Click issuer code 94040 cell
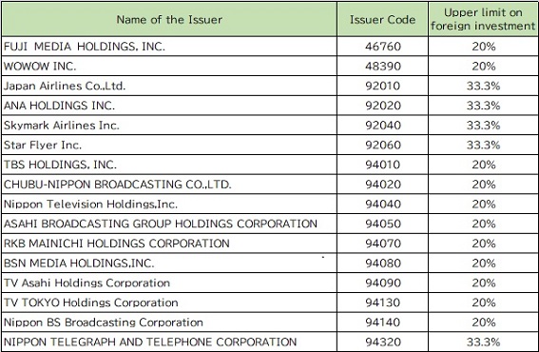The image size is (539, 352). point(382,204)
